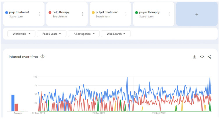Image resolution: width=219 pixels, height=119 pixels.
Task: Expand the All categories dropdown
Action: point(84,34)
